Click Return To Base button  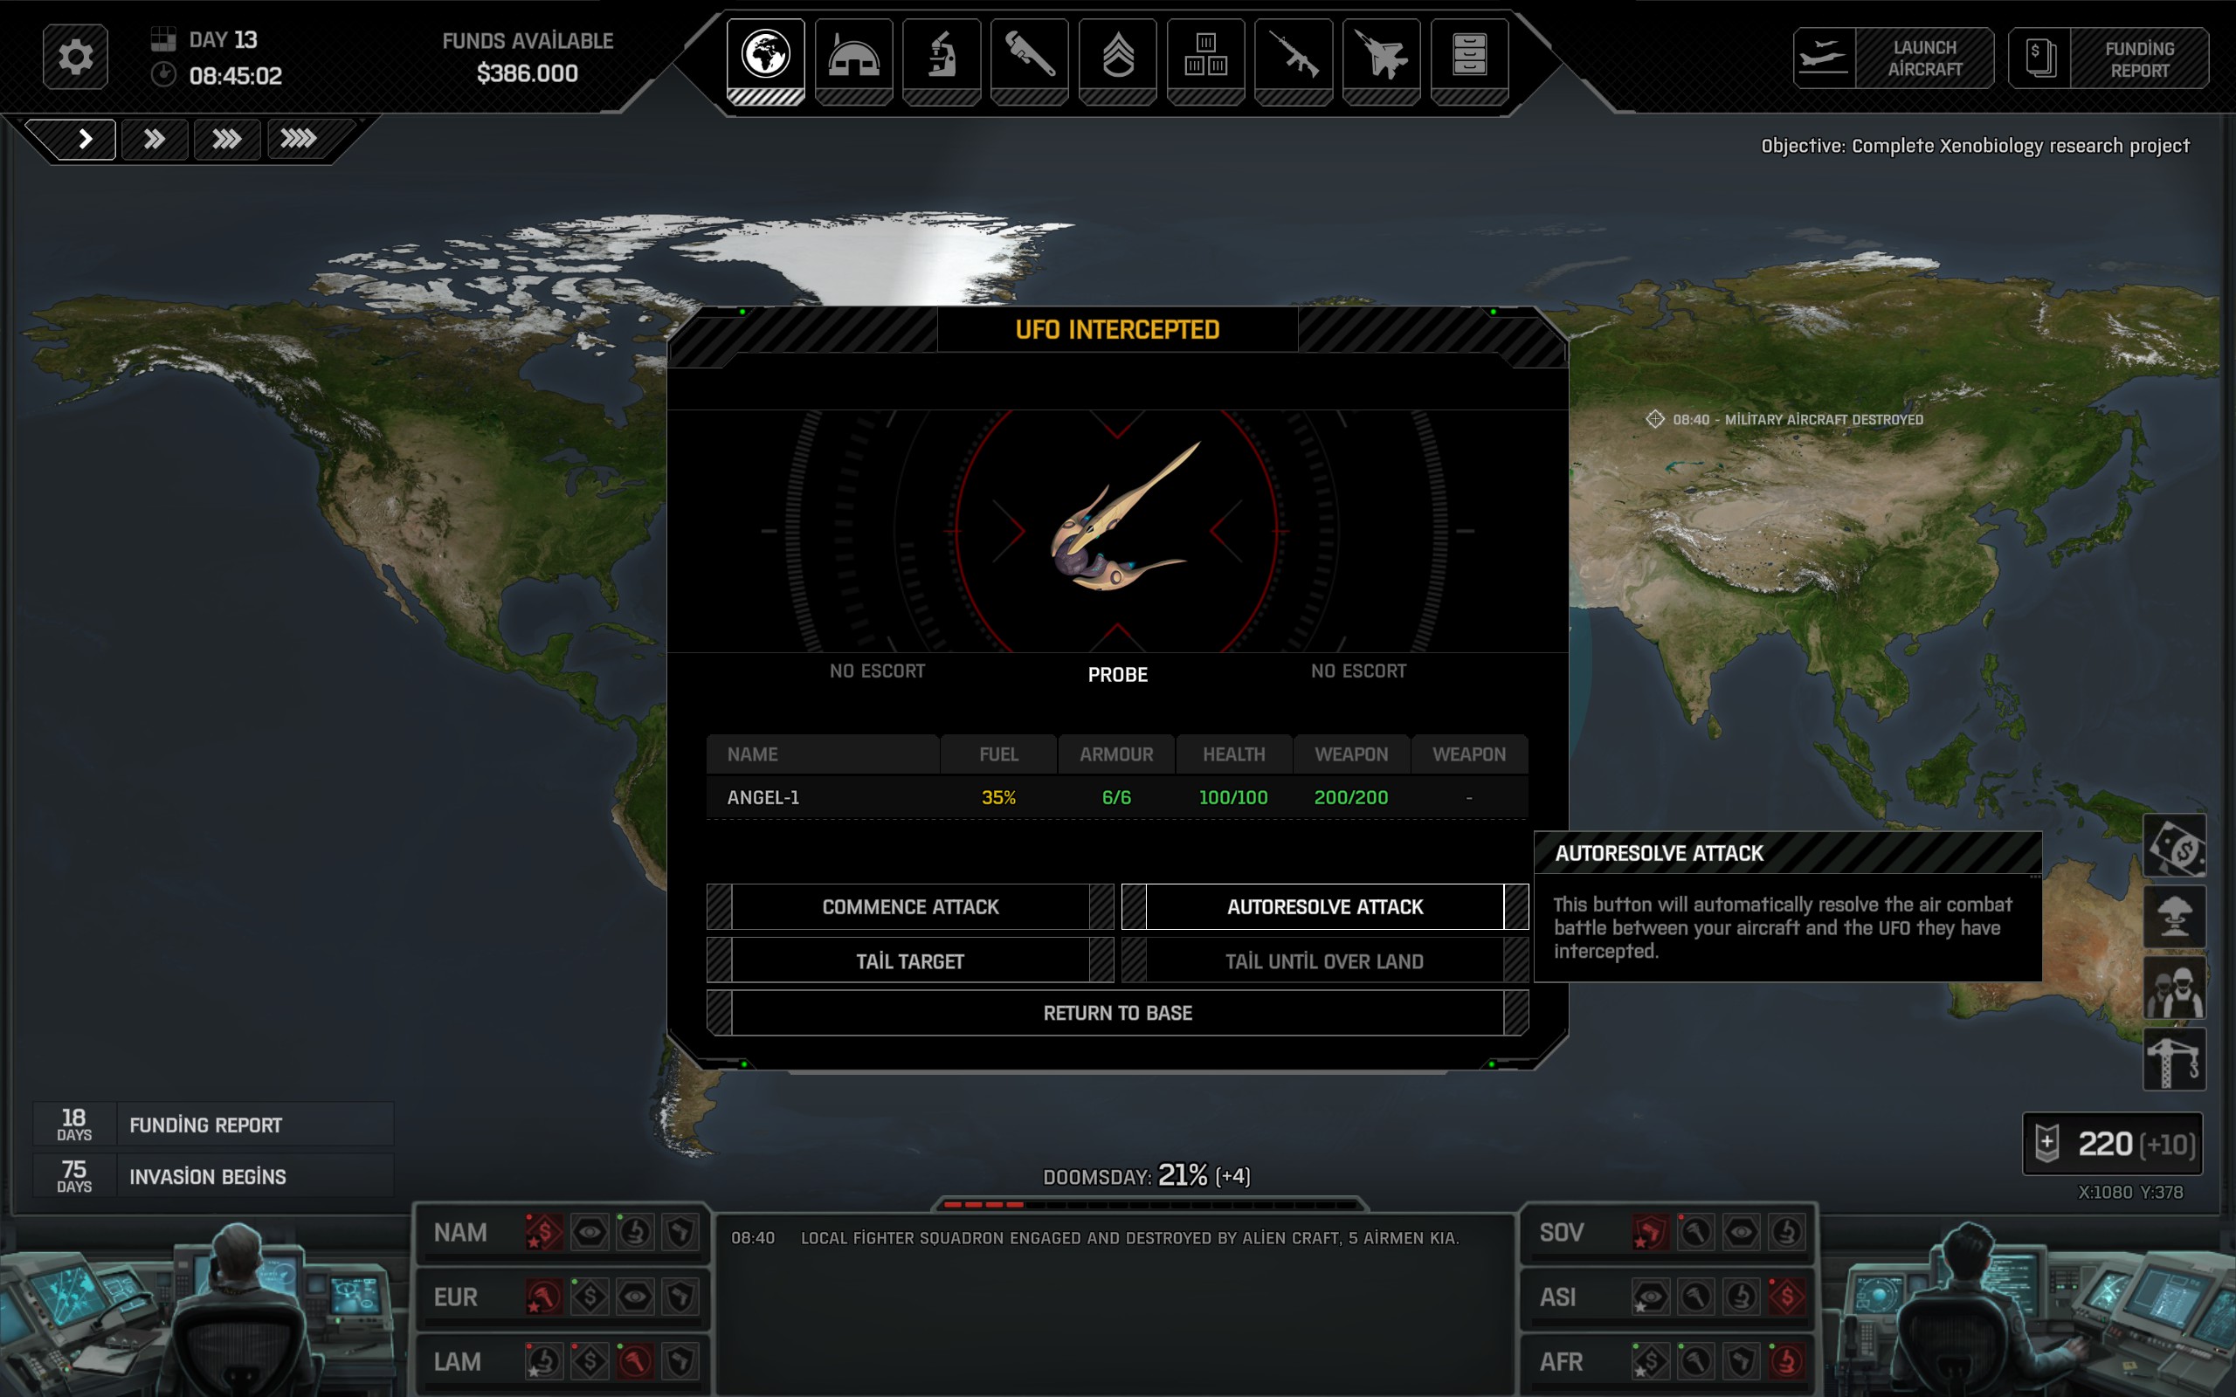click(1117, 1013)
